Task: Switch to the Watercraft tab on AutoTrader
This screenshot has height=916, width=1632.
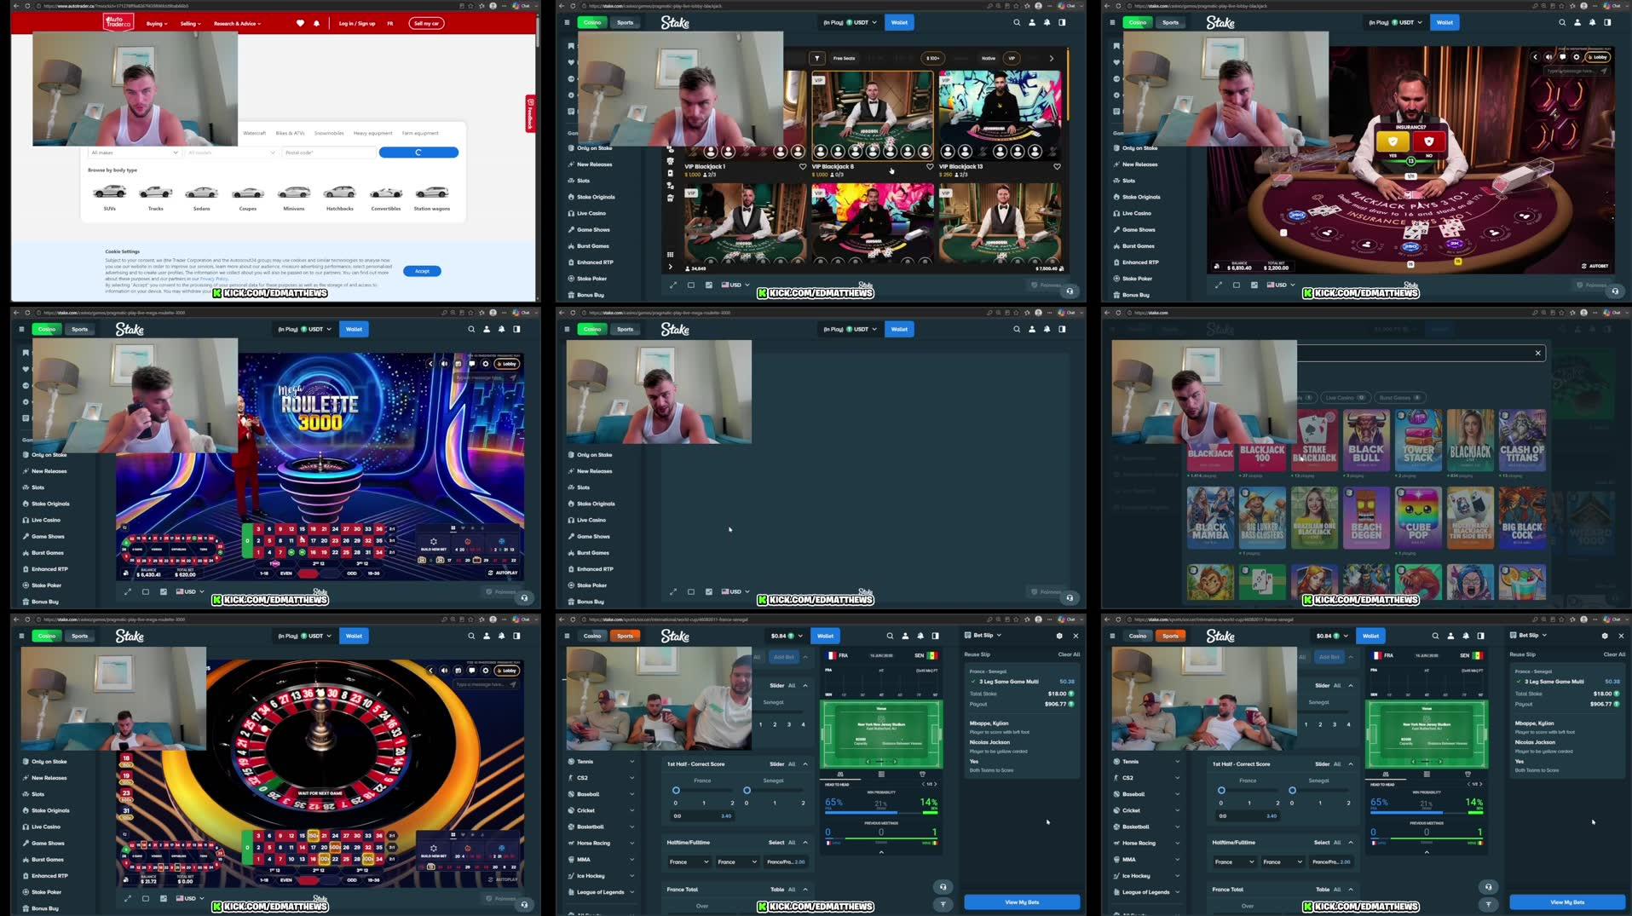Action: (x=254, y=133)
